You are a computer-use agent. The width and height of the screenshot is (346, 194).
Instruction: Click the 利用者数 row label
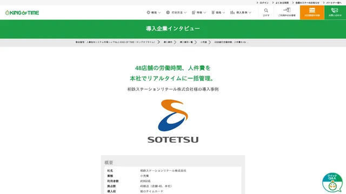(113, 181)
